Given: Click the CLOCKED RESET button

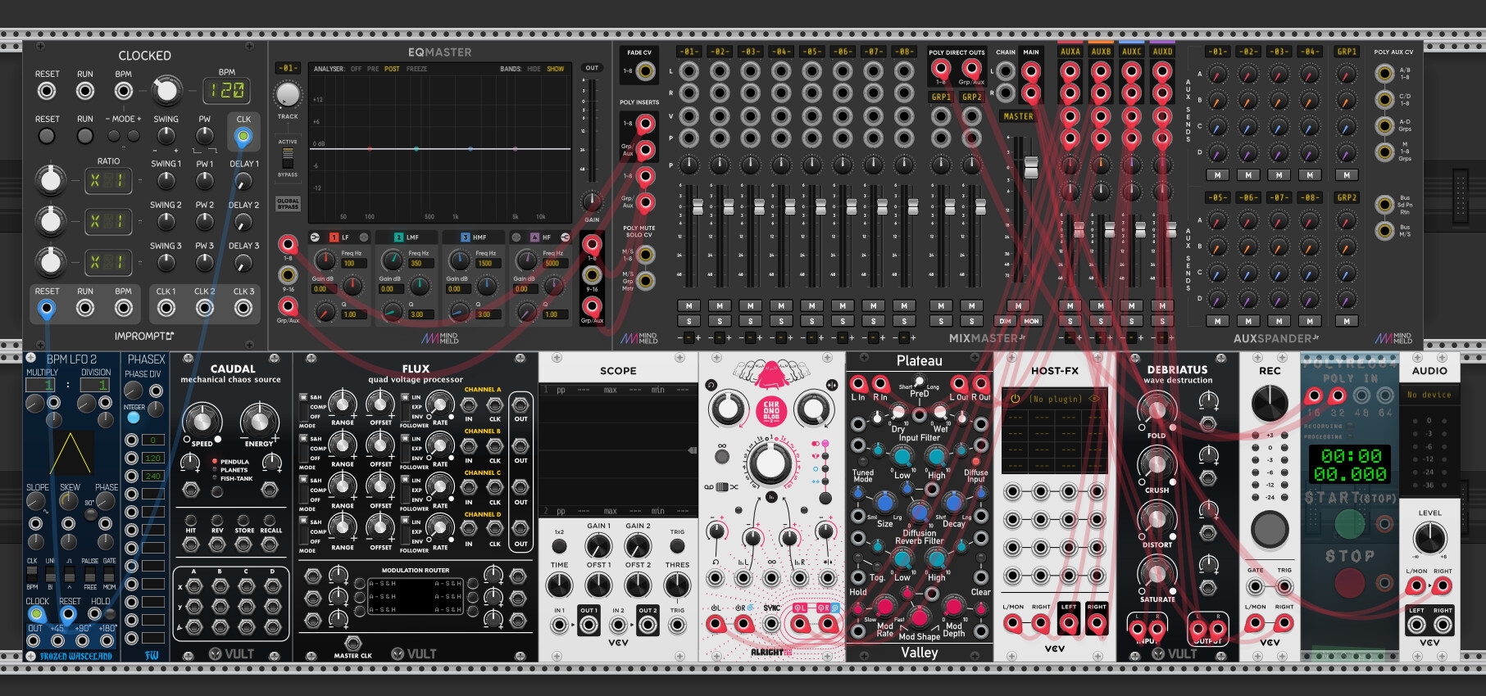Looking at the screenshot, I should 47,136.
